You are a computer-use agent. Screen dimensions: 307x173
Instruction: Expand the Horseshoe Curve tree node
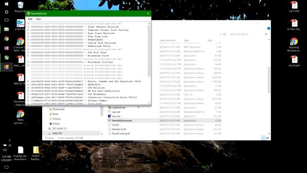point(28,56)
